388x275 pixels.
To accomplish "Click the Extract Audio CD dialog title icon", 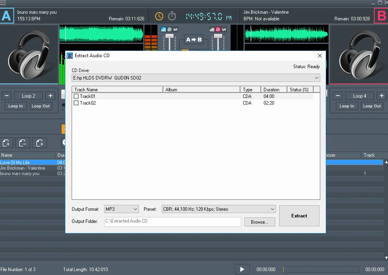I will tap(70, 56).
